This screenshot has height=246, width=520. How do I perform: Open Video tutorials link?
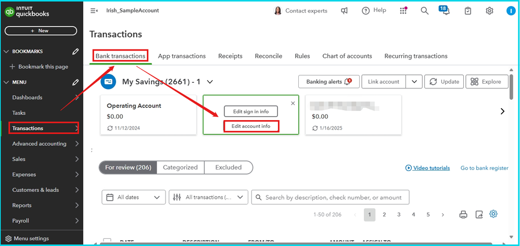coord(427,168)
